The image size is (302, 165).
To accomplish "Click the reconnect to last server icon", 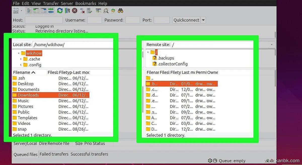I will coord(89,11).
